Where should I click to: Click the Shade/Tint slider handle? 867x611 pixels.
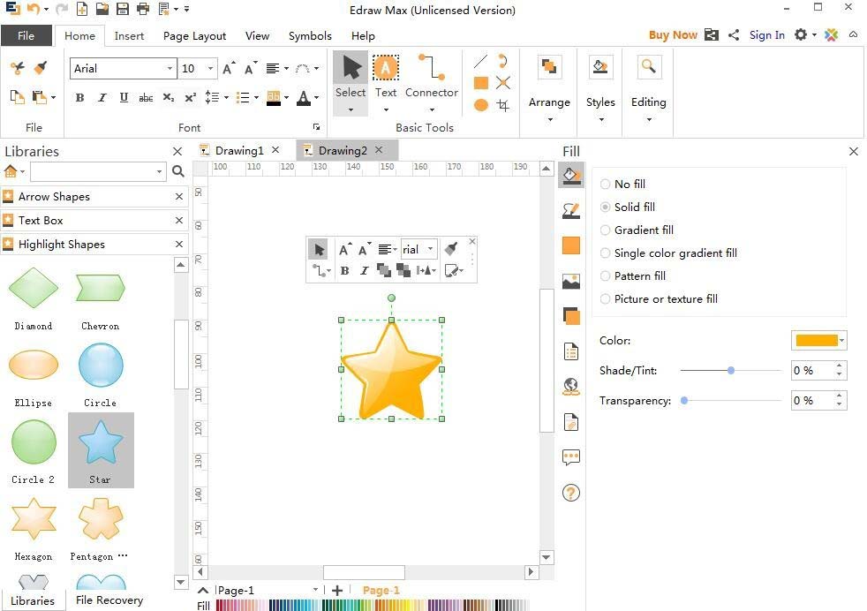731,371
